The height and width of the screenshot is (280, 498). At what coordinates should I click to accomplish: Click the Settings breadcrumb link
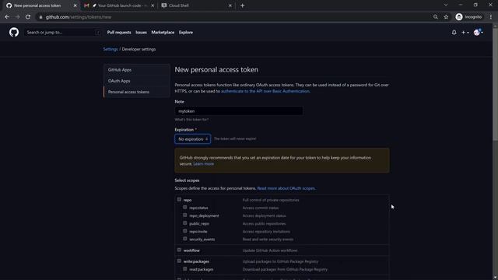pos(110,49)
